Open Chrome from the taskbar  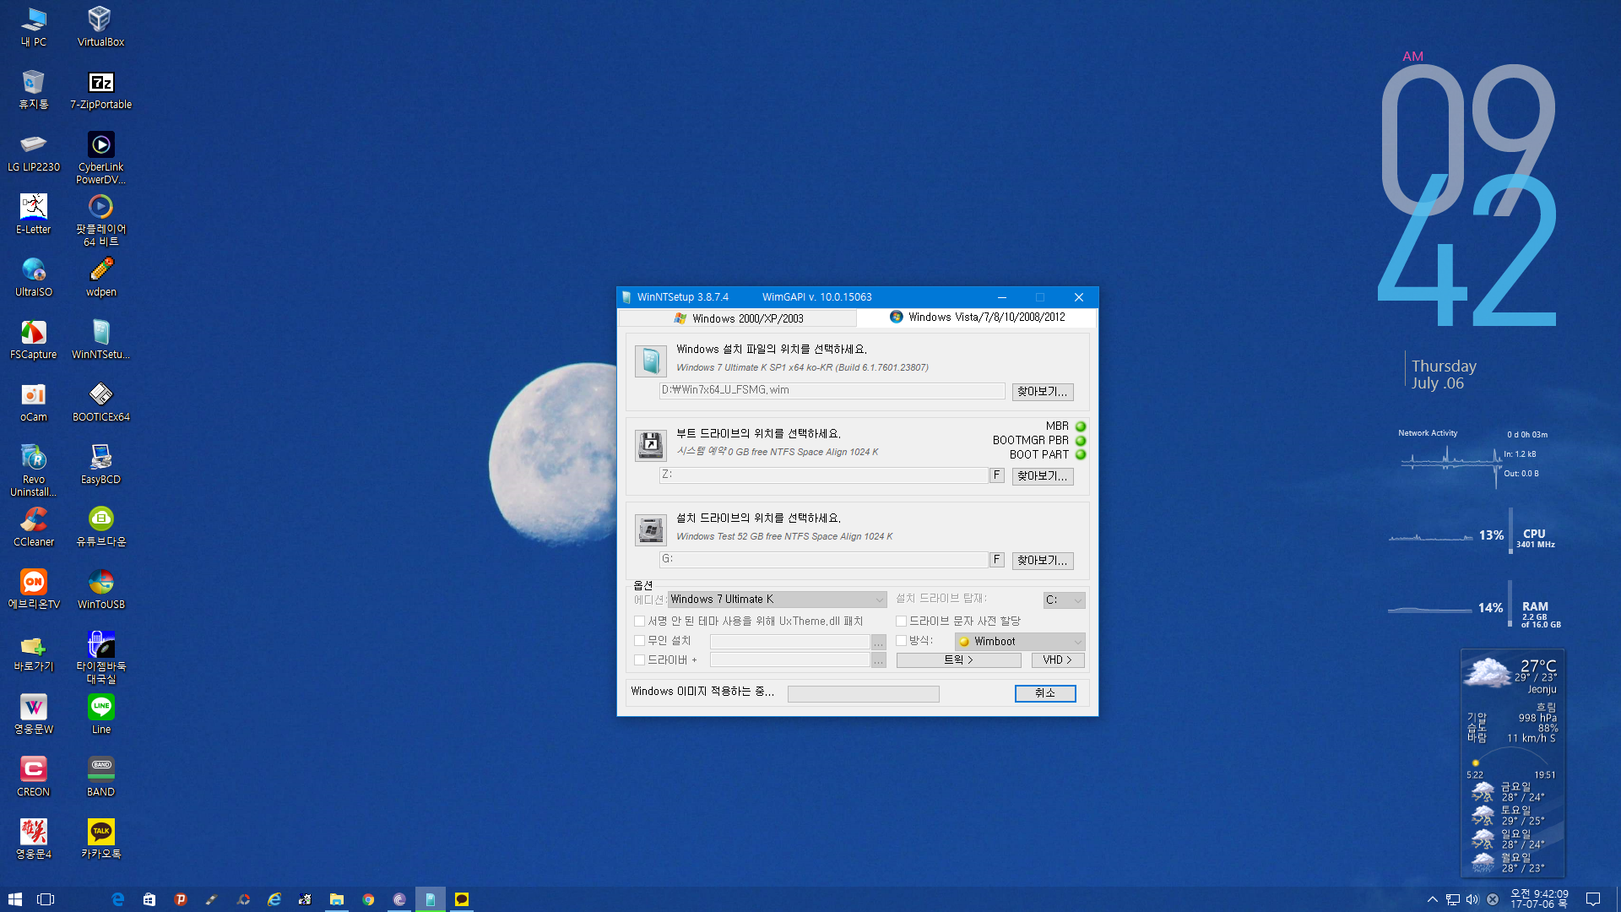pyautogui.click(x=368, y=899)
